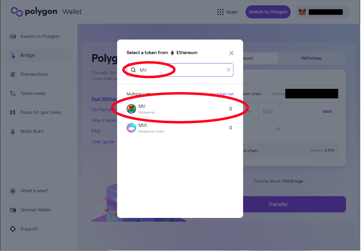Go to Transactions in the sidebar
The width and height of the screenshot is (361, 251).
(x=34, y=74)
